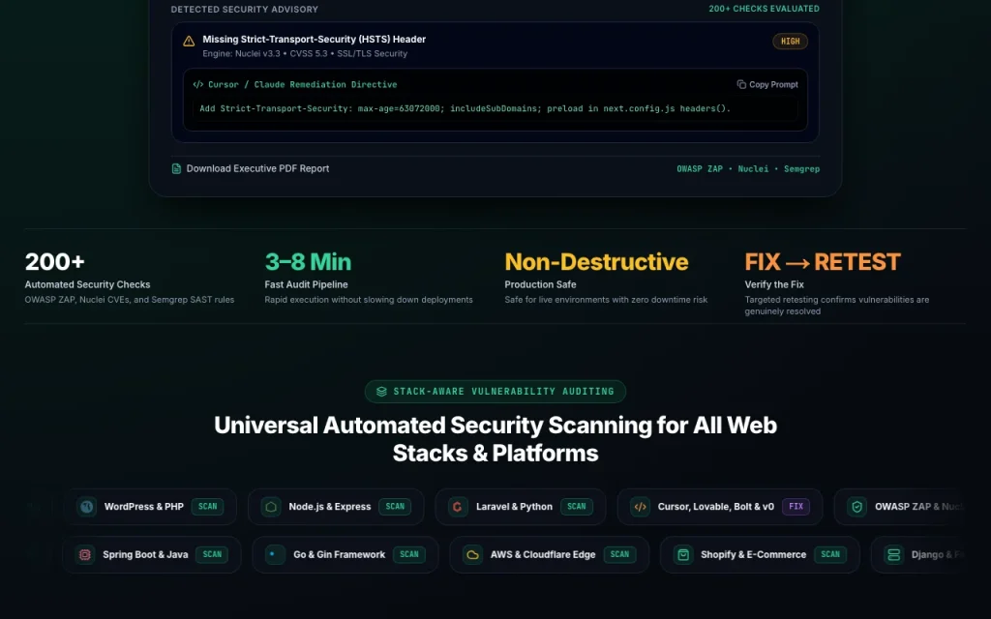Click the 'FIX → RETEST' statistic heading
991x619 pixels.
coord(823,262)
